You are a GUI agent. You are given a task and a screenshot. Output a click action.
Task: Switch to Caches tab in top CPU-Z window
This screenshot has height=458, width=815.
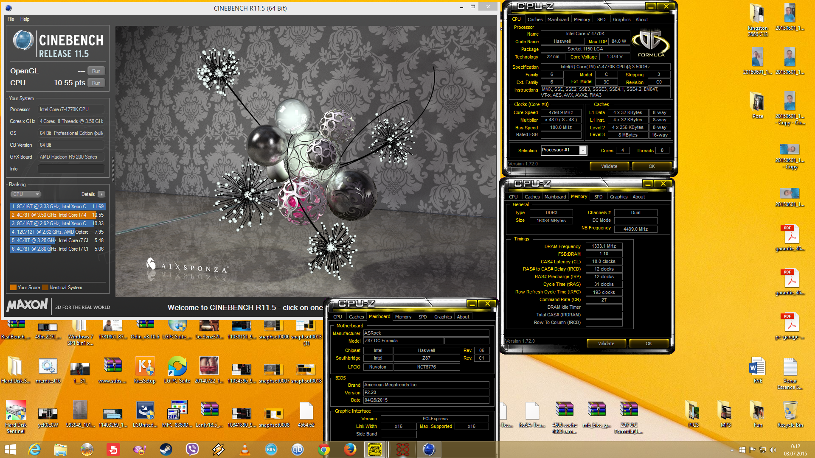tap(535, 20)
